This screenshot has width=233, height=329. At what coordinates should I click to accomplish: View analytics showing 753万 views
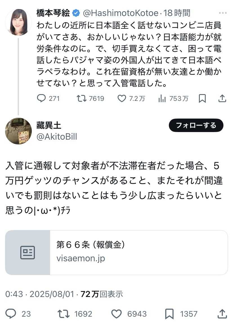click(162, 98)
